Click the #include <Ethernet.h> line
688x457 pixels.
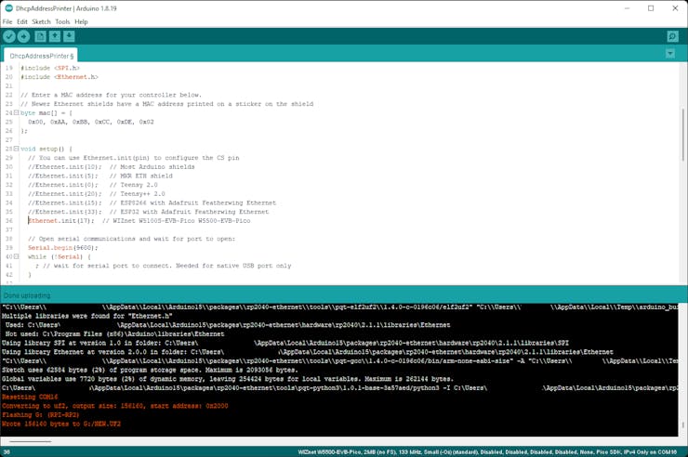(60, 77)
